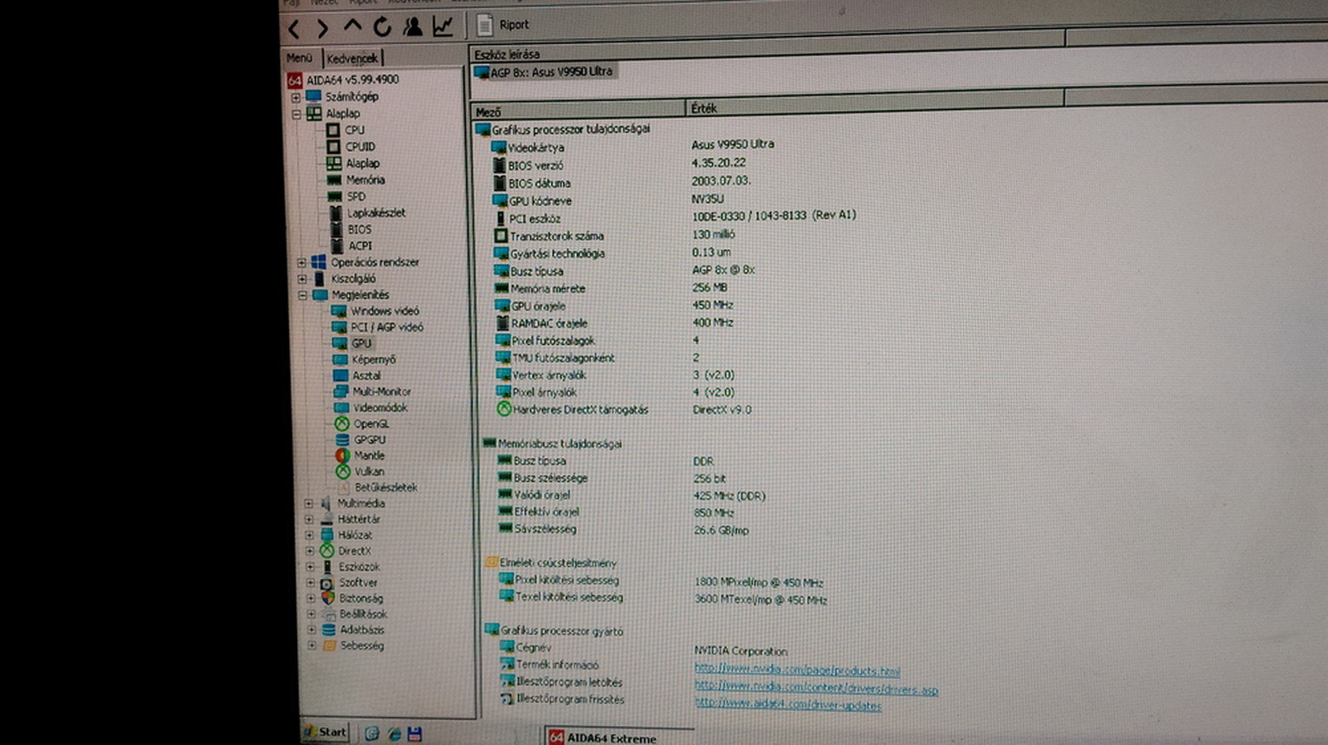Open the nvidia.com products link

[797, 670]
